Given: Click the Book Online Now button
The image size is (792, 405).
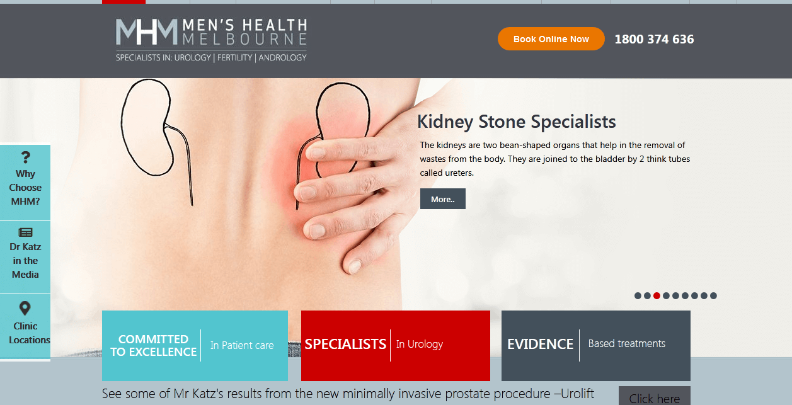Looking at the screenshot, I should [551, 39].
